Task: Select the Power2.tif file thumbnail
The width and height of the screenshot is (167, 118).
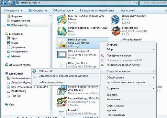Action: pyautogui.click(x=61, y=112)
